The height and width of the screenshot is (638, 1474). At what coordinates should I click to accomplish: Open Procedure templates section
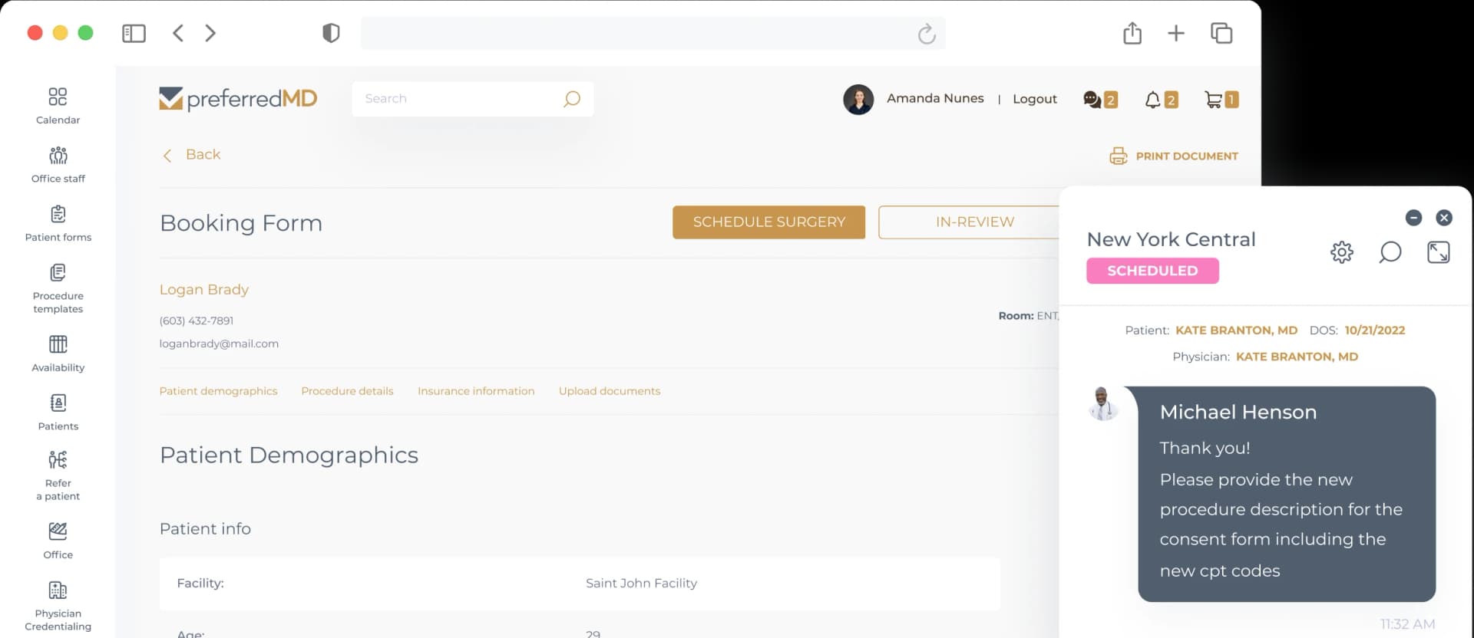pyautogui.click(x=58, y=274)
